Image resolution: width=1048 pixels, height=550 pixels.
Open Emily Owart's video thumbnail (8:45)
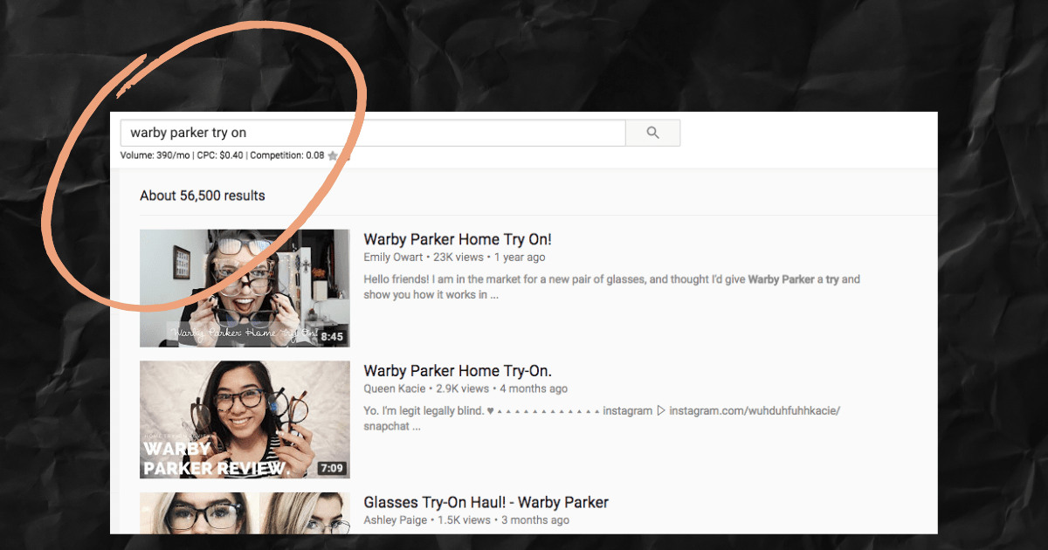pyautogui.click(x=245, y=288)
